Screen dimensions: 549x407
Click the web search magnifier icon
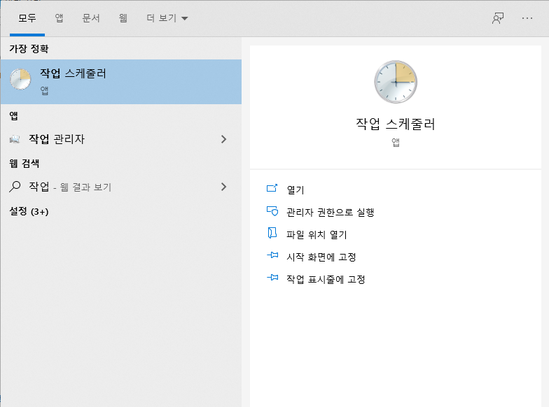(15, 187)
